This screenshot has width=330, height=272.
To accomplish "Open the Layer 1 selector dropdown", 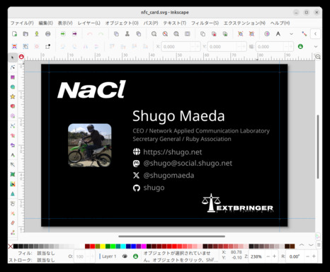I will [108, 256].
